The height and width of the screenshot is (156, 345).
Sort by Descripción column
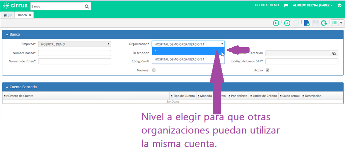(312, 96)
